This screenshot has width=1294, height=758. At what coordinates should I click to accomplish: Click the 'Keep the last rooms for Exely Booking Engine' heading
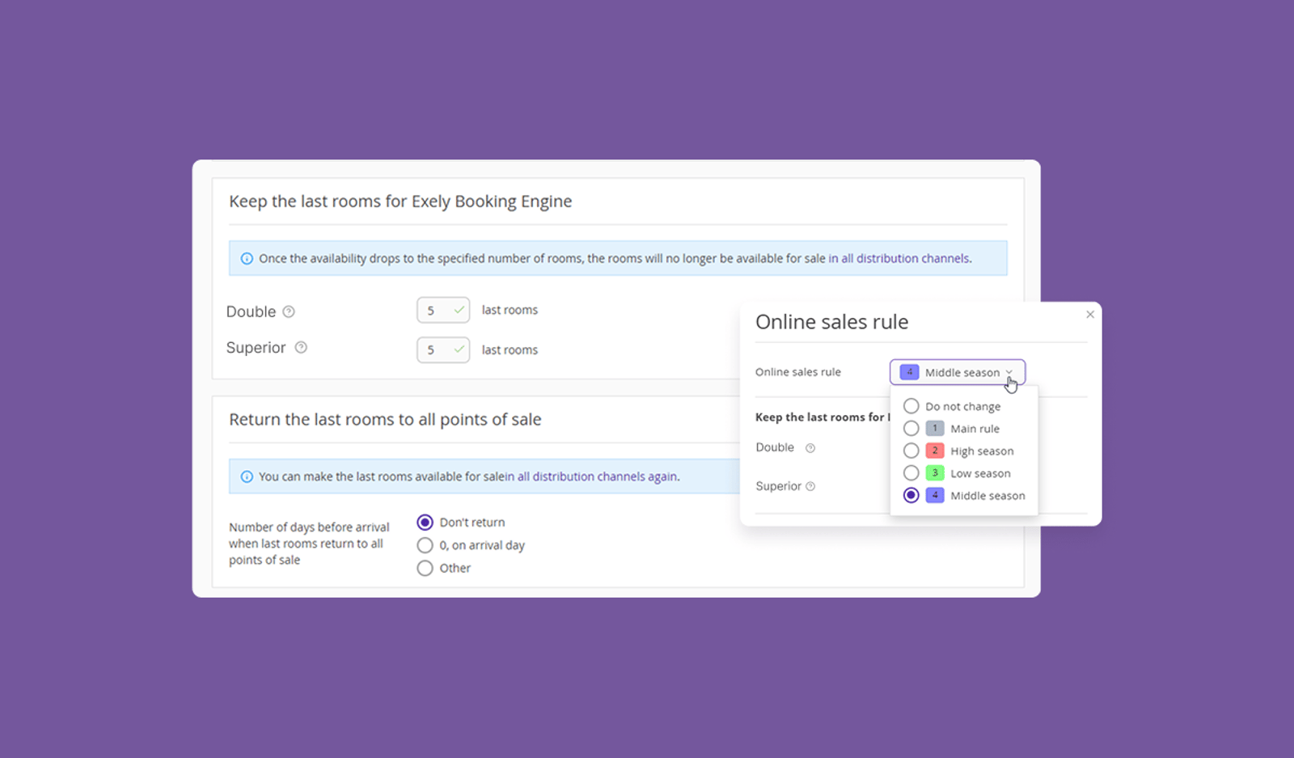(x=400, y=201)
